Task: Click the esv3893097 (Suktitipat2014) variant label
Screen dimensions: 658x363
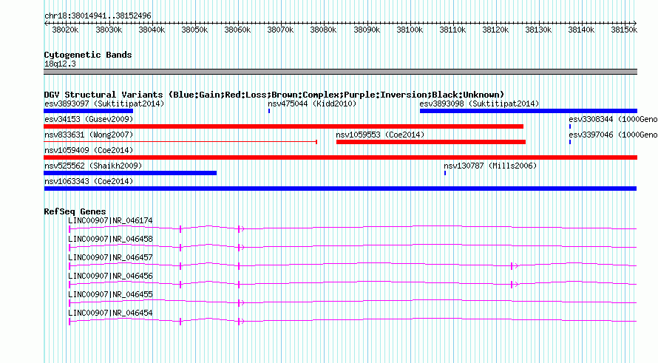Action: click(104, 104)
